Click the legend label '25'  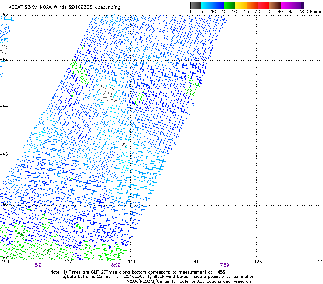[x=247, y=12]
